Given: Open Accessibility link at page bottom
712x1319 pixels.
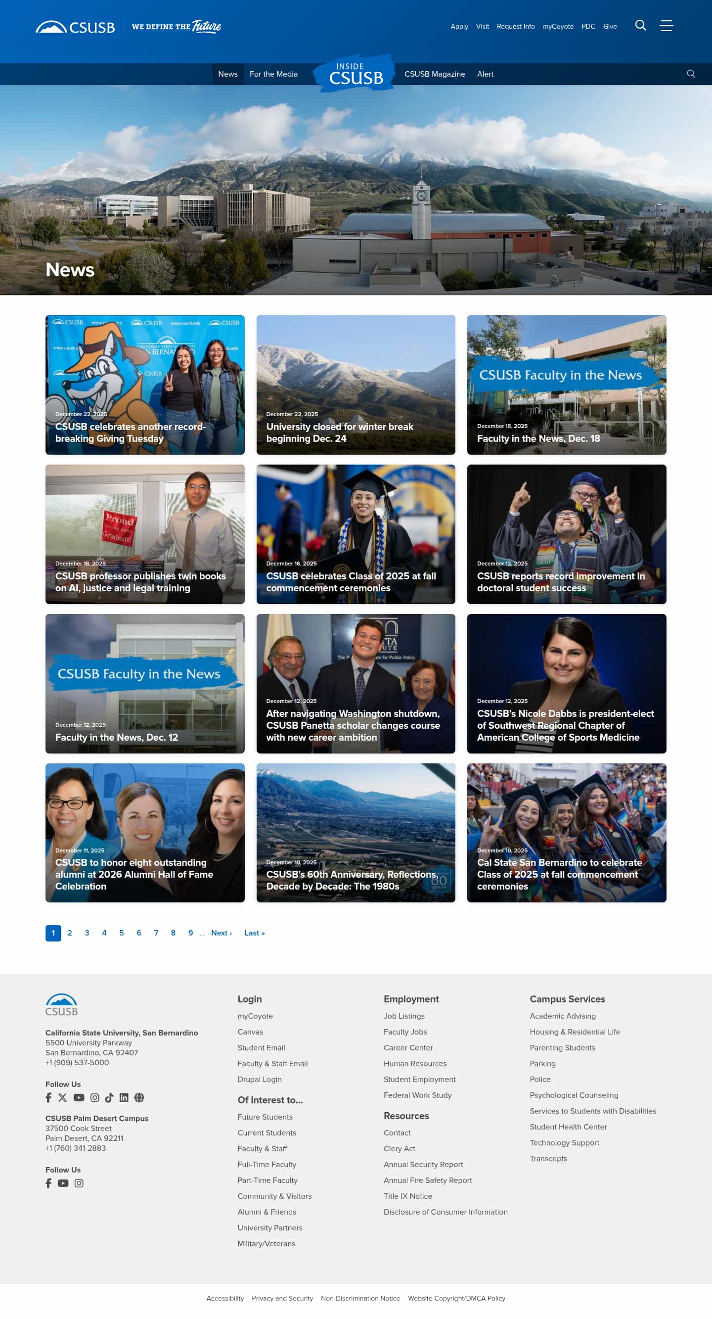Looking at the screenshot, I should click(x=225, y=1298).
